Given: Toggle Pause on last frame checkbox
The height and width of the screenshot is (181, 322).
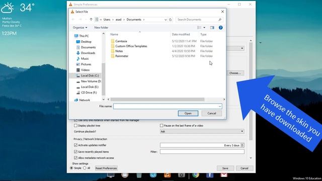Looking at the screenshot, I should (x=162, y=125).
